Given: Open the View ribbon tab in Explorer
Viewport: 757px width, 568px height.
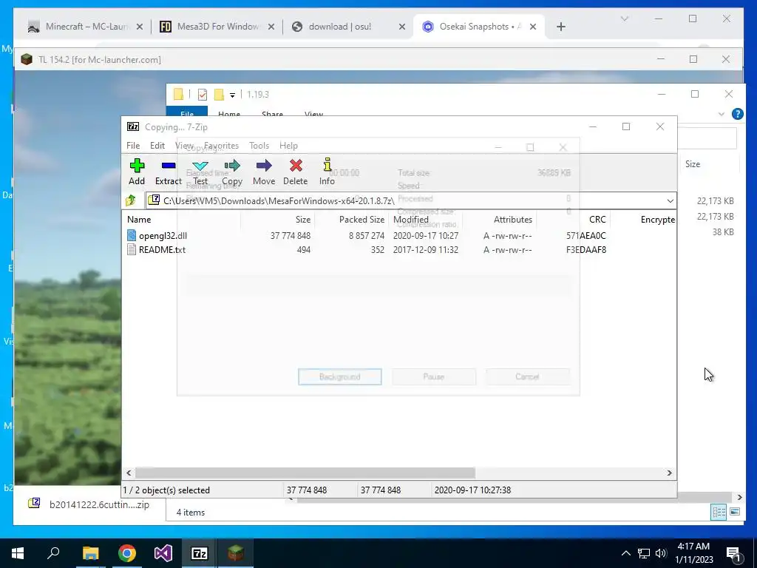Looking at the screenshot, I should tap(313, 115).
